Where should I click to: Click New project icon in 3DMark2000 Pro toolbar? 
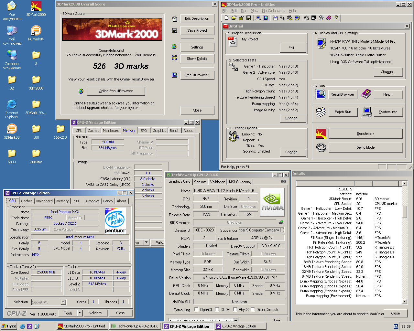[x=226, y=18]
